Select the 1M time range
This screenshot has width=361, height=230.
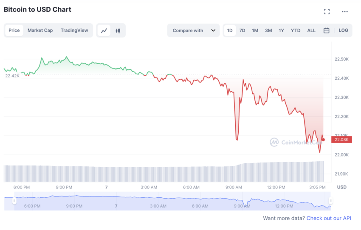[x=255, y=31]
